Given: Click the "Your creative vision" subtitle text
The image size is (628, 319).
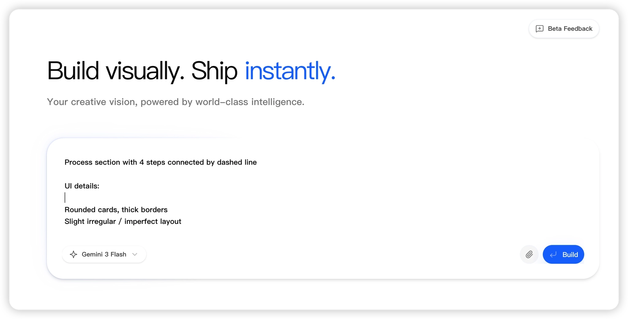Looking at the screenshot, I should [92, 102].
